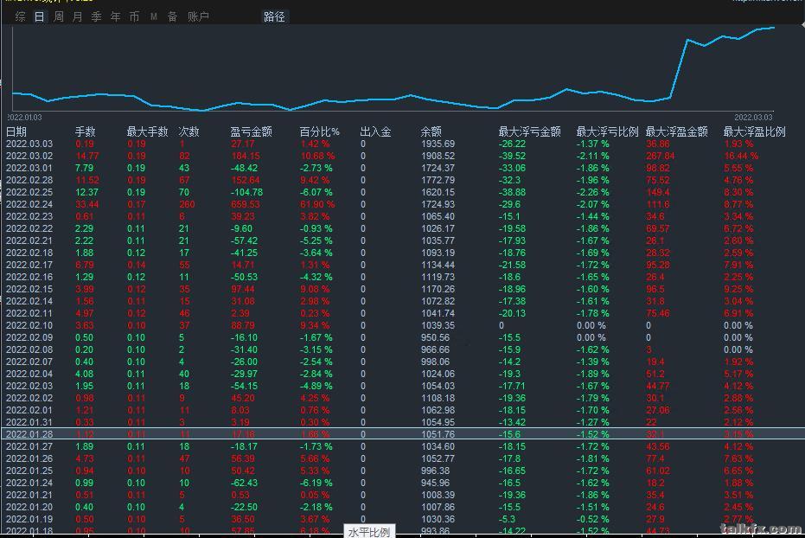Select the 季 quarterly tab

(96, 16)
